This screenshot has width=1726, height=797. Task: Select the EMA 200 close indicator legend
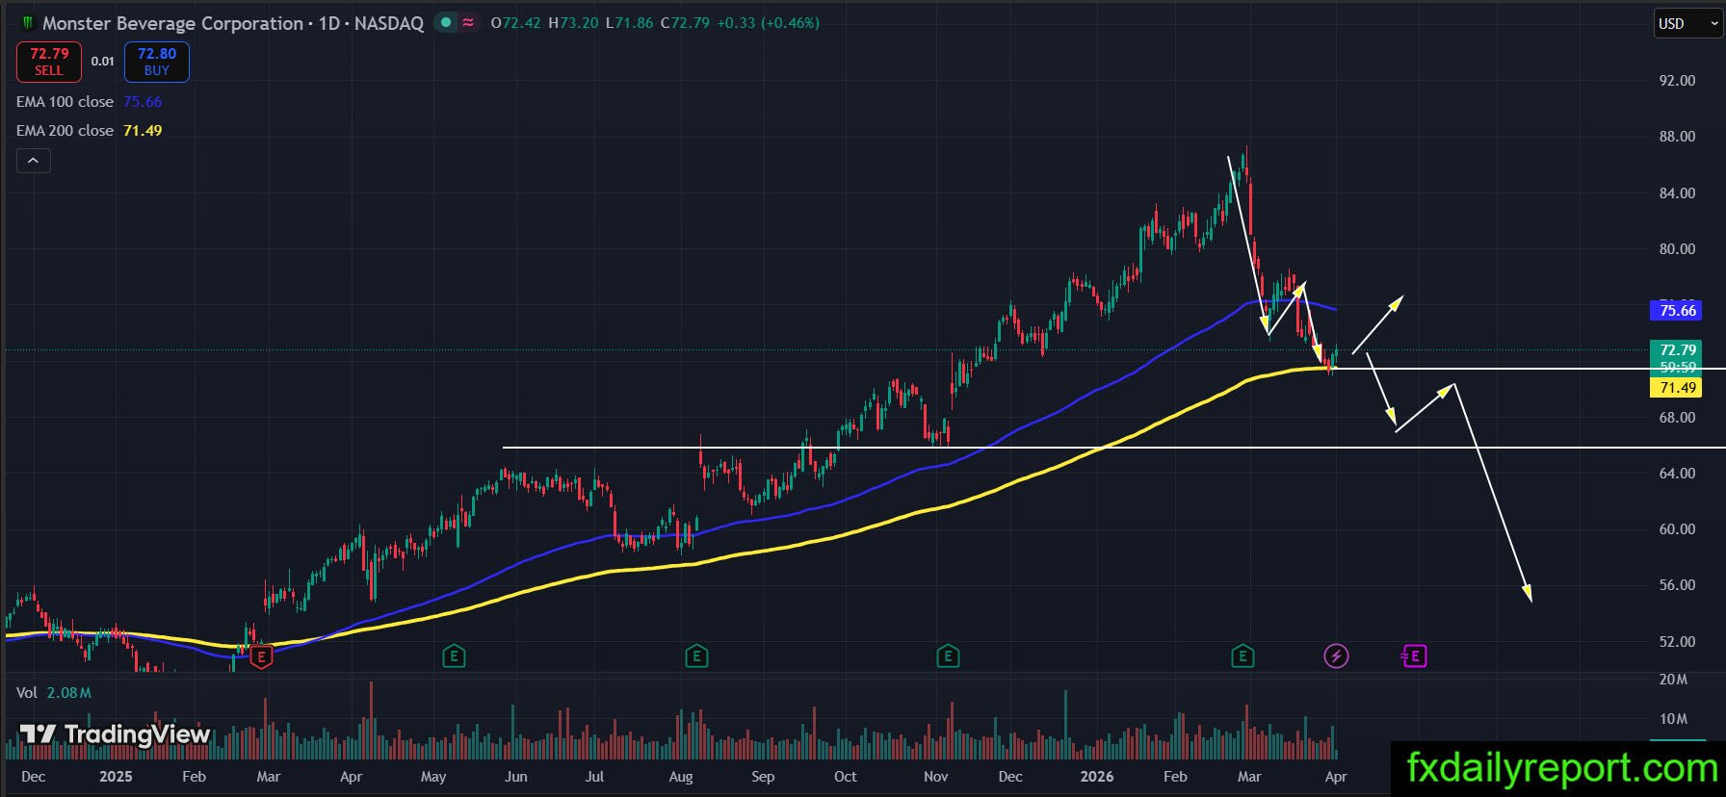tap(89, 131)
